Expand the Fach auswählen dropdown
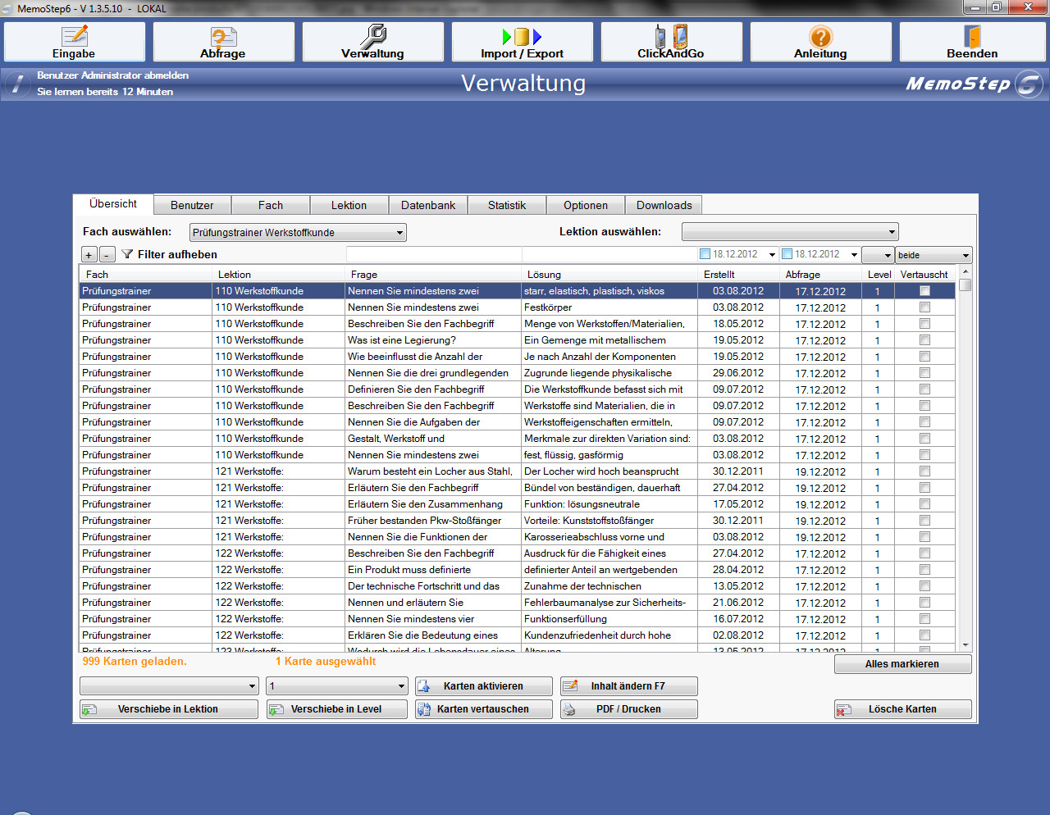Screen dimensions: 1050x815 [x=399, y=233]
